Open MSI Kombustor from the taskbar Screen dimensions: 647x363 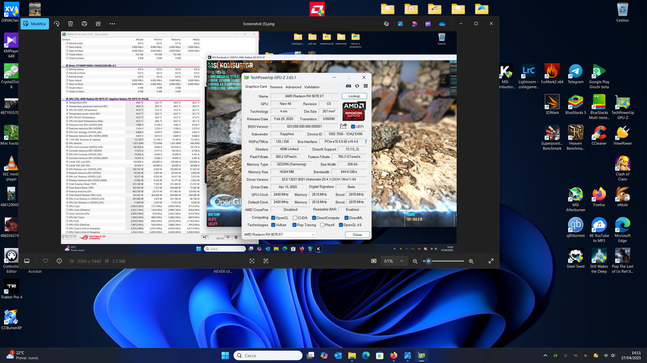(x=318, y=249)
